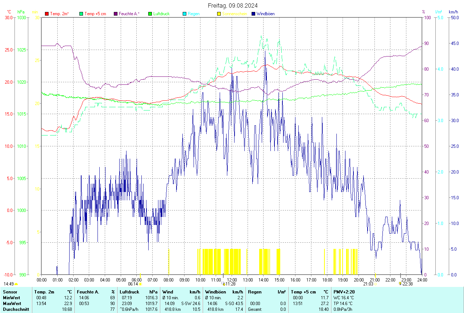
Task: Click the wind direction and speed 'S-SW 24.6'
Action: (x=191, y=303)
